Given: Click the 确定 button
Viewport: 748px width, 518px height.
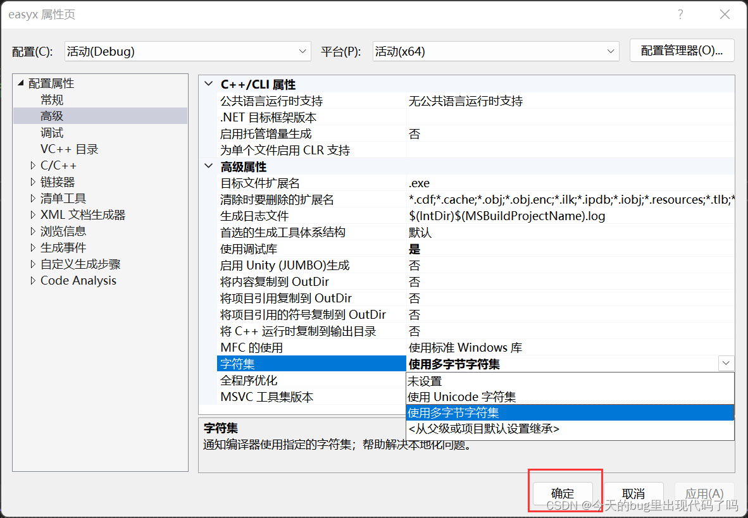Looking at the screenshot, I should click(x=563, y=493).
